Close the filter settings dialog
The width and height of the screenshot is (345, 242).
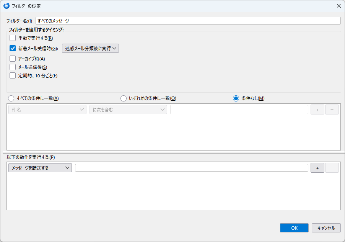(x=338, y=6)
